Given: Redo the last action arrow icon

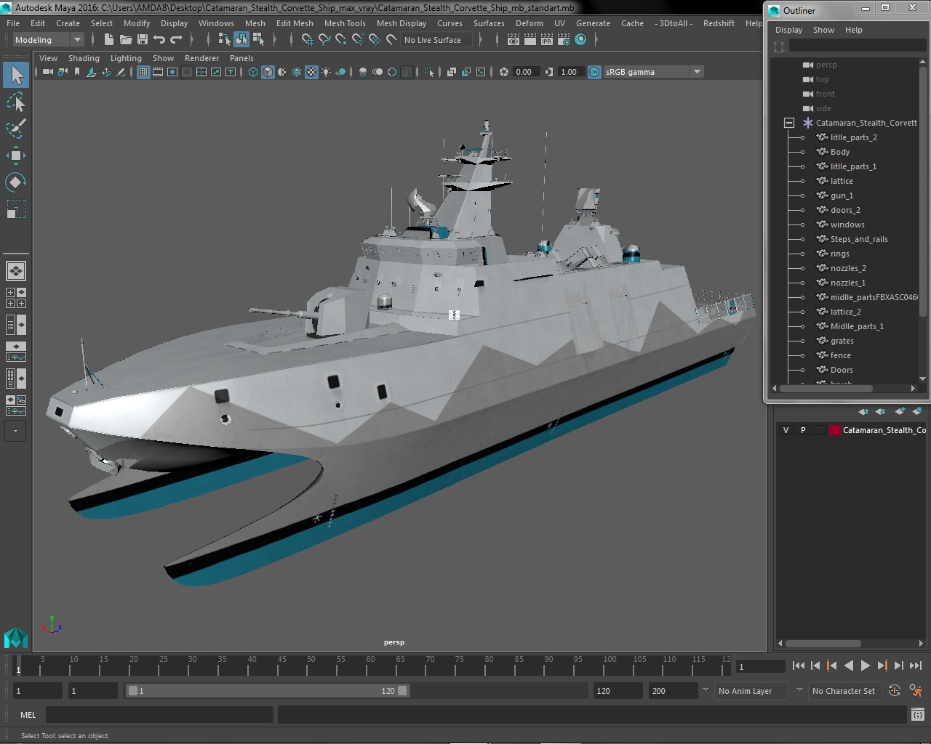Looking at the screenshot, I should point(176,40).
